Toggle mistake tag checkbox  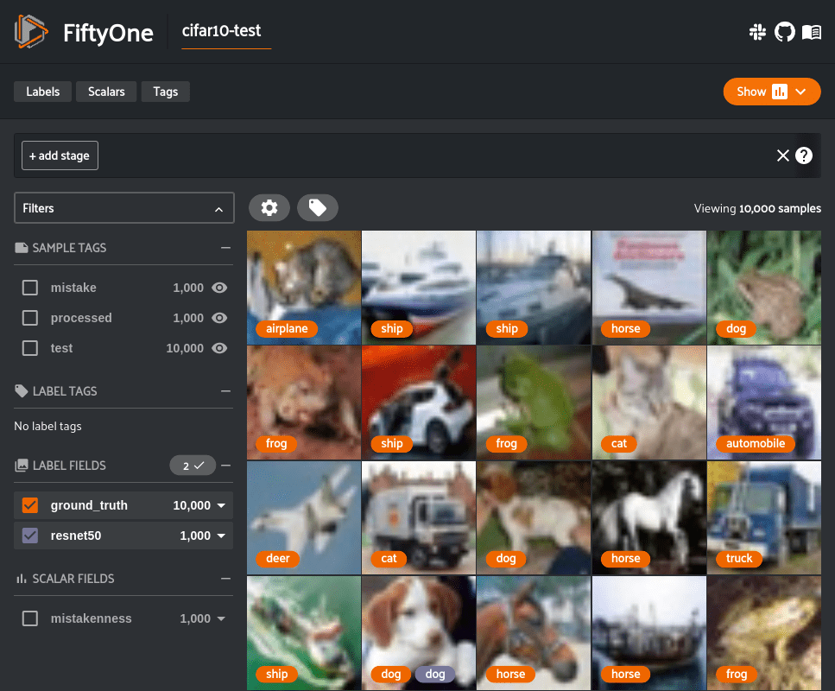click(30, 288)
